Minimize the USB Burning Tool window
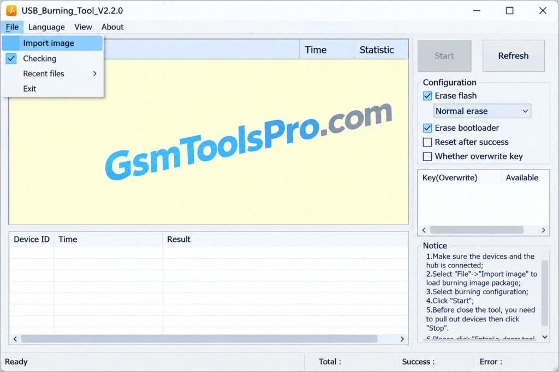Screen dimensions: 559x372 [x=477, y=11]
